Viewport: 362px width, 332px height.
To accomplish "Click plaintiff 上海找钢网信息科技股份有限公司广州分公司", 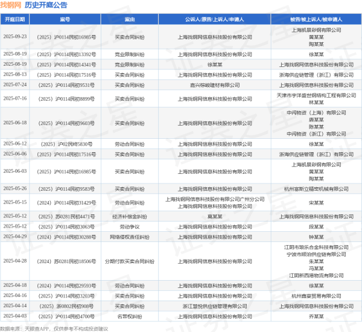I will [215, 199].
